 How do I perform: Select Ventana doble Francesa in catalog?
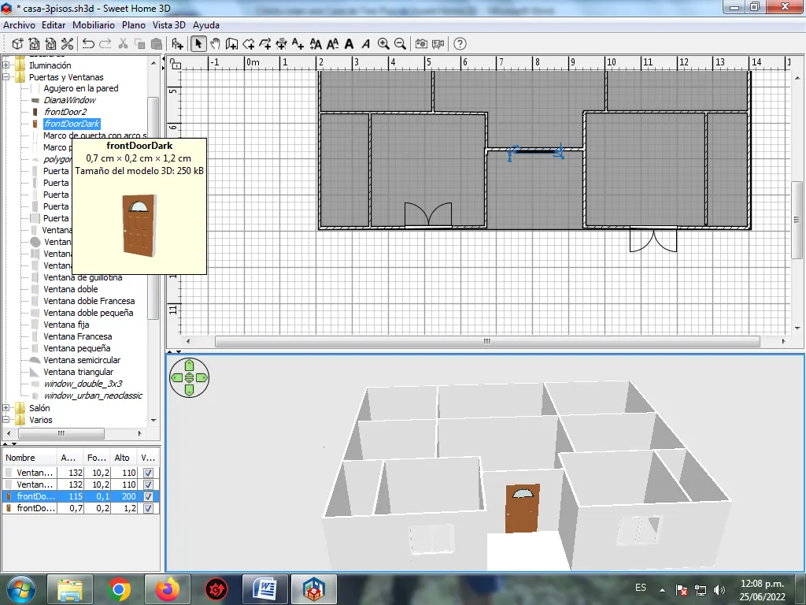pos(89,301)
